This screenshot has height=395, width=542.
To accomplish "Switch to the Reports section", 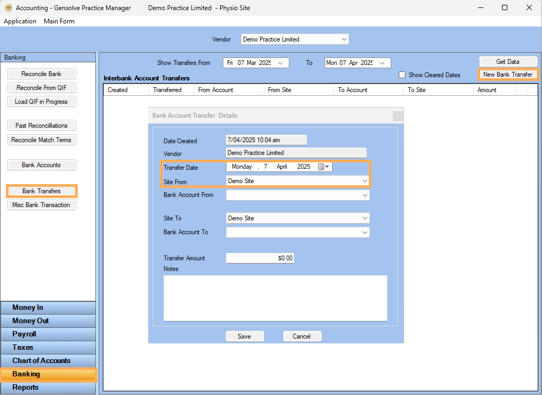I will coord(48,388).
